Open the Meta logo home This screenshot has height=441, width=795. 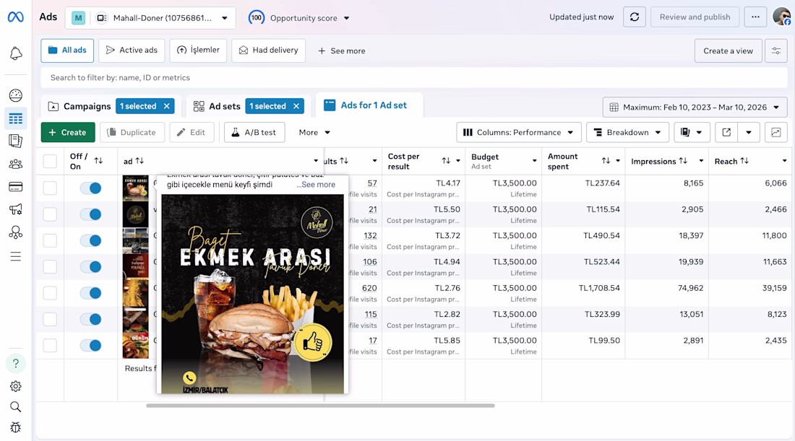pyautogui.click(x=16, y=17)
